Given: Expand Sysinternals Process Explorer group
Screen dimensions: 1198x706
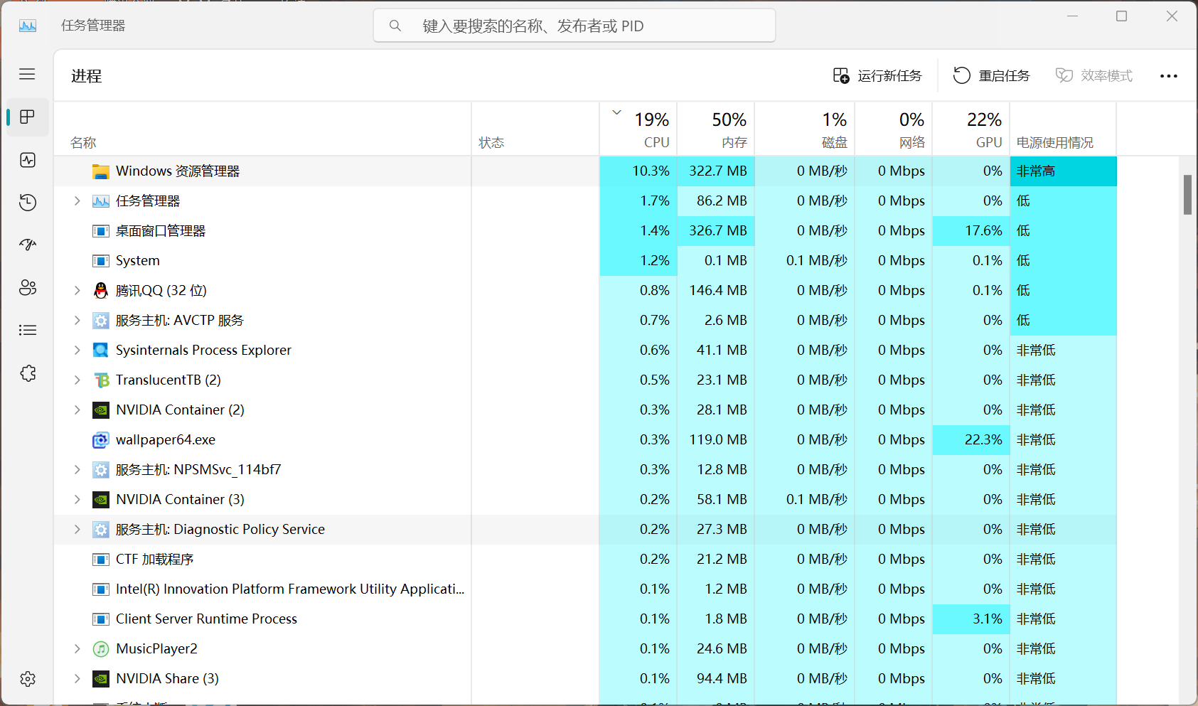Looking at the screenshot, I should (x=77, y=350).
